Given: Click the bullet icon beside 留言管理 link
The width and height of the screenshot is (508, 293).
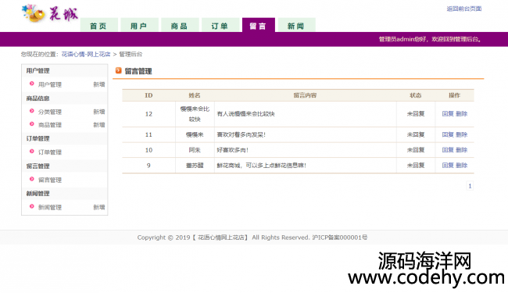Looking at the screenshot, I should point(32,179).
